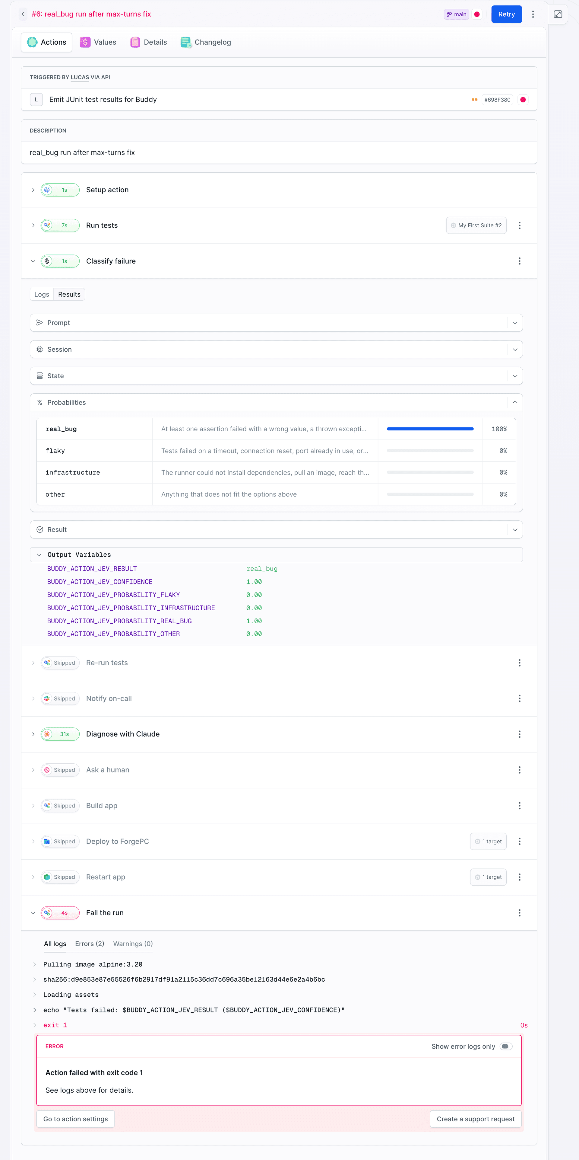Click the Retry button
This screenshot has width=579, height=1160.
point(506,14)
